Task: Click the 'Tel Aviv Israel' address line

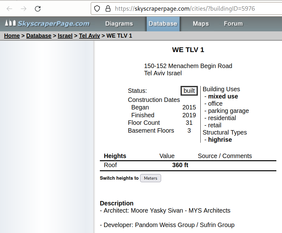Action: [x=163, y=73]
